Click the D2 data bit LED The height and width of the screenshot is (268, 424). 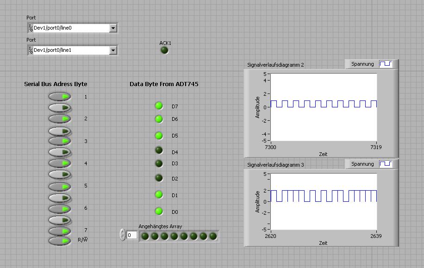pyautogui.click(x=159, y=178)
